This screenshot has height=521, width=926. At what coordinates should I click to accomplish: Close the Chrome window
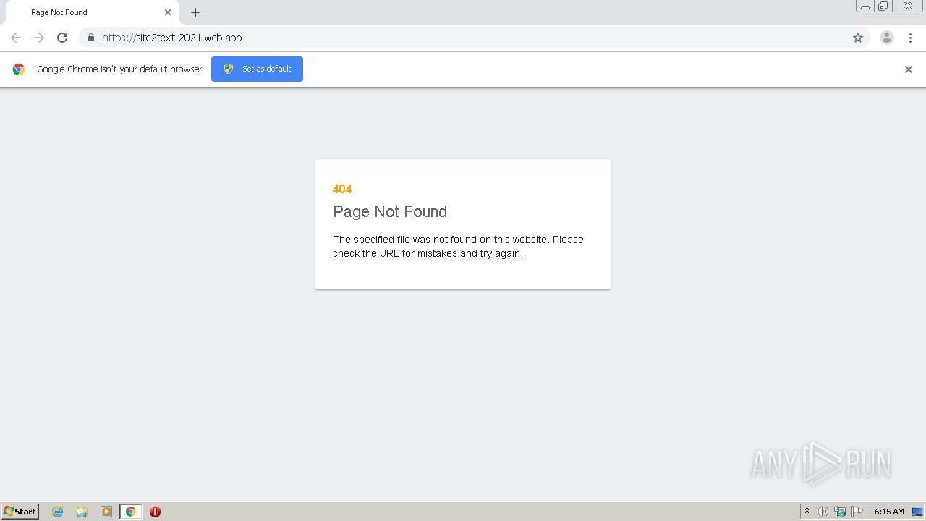click(907, 7)
